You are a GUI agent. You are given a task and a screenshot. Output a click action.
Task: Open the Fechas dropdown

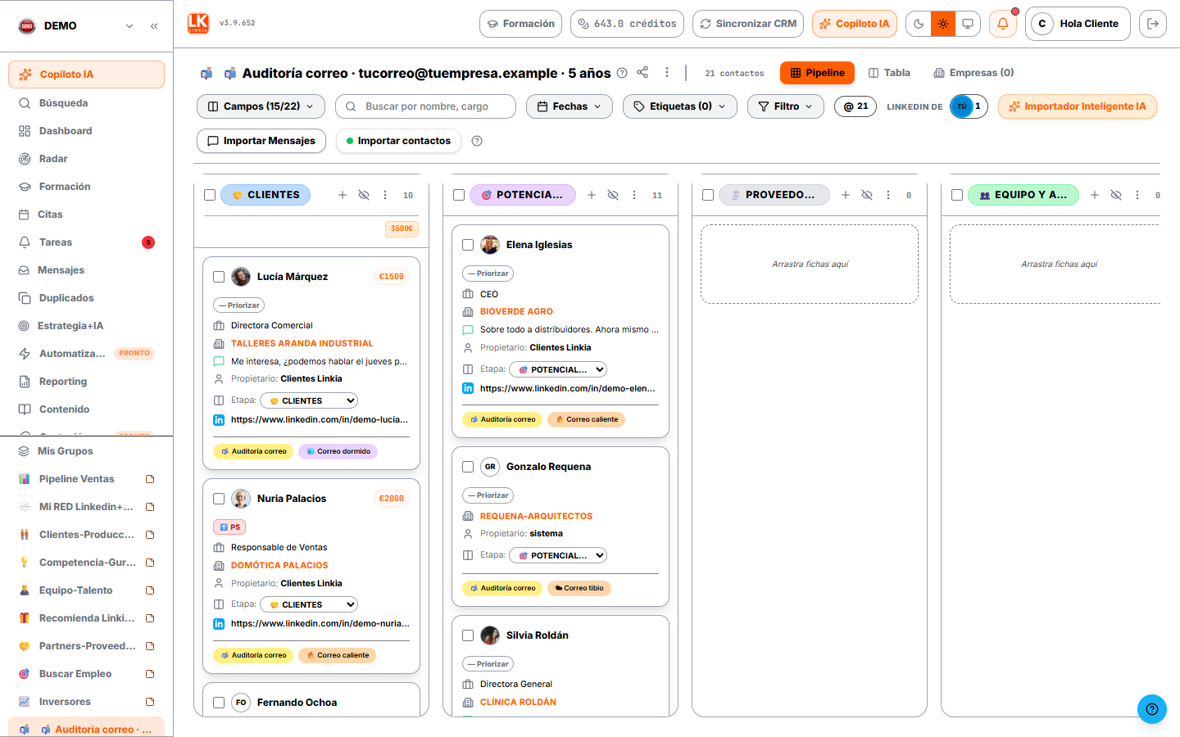pos(570,106)
